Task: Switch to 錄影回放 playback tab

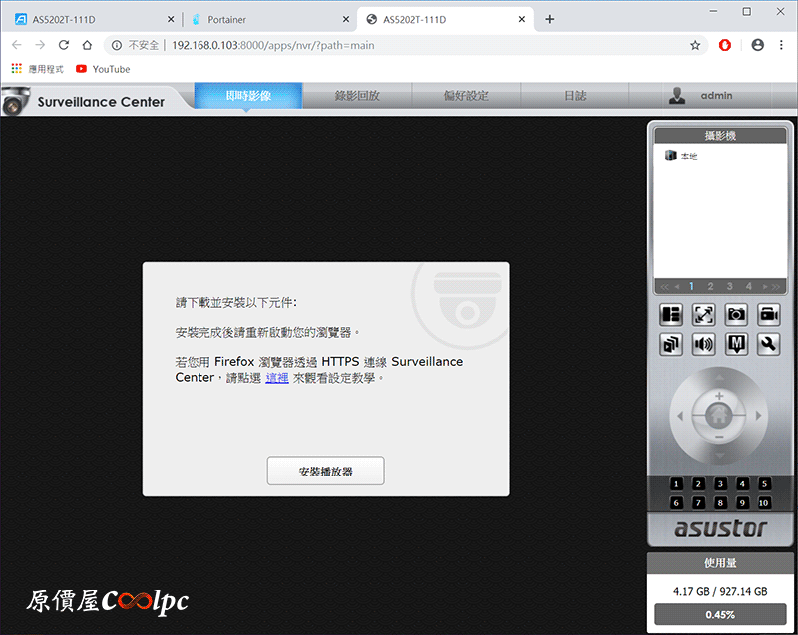Action: tap(356, 96)
